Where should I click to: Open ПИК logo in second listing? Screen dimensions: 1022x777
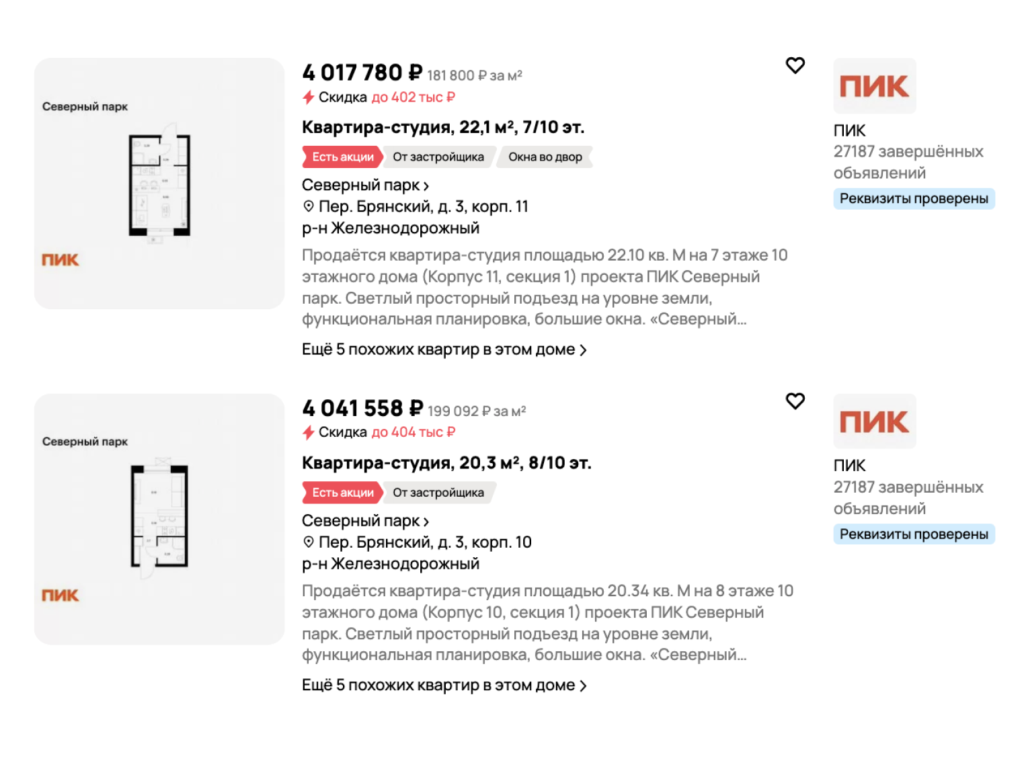coord(875,421)
